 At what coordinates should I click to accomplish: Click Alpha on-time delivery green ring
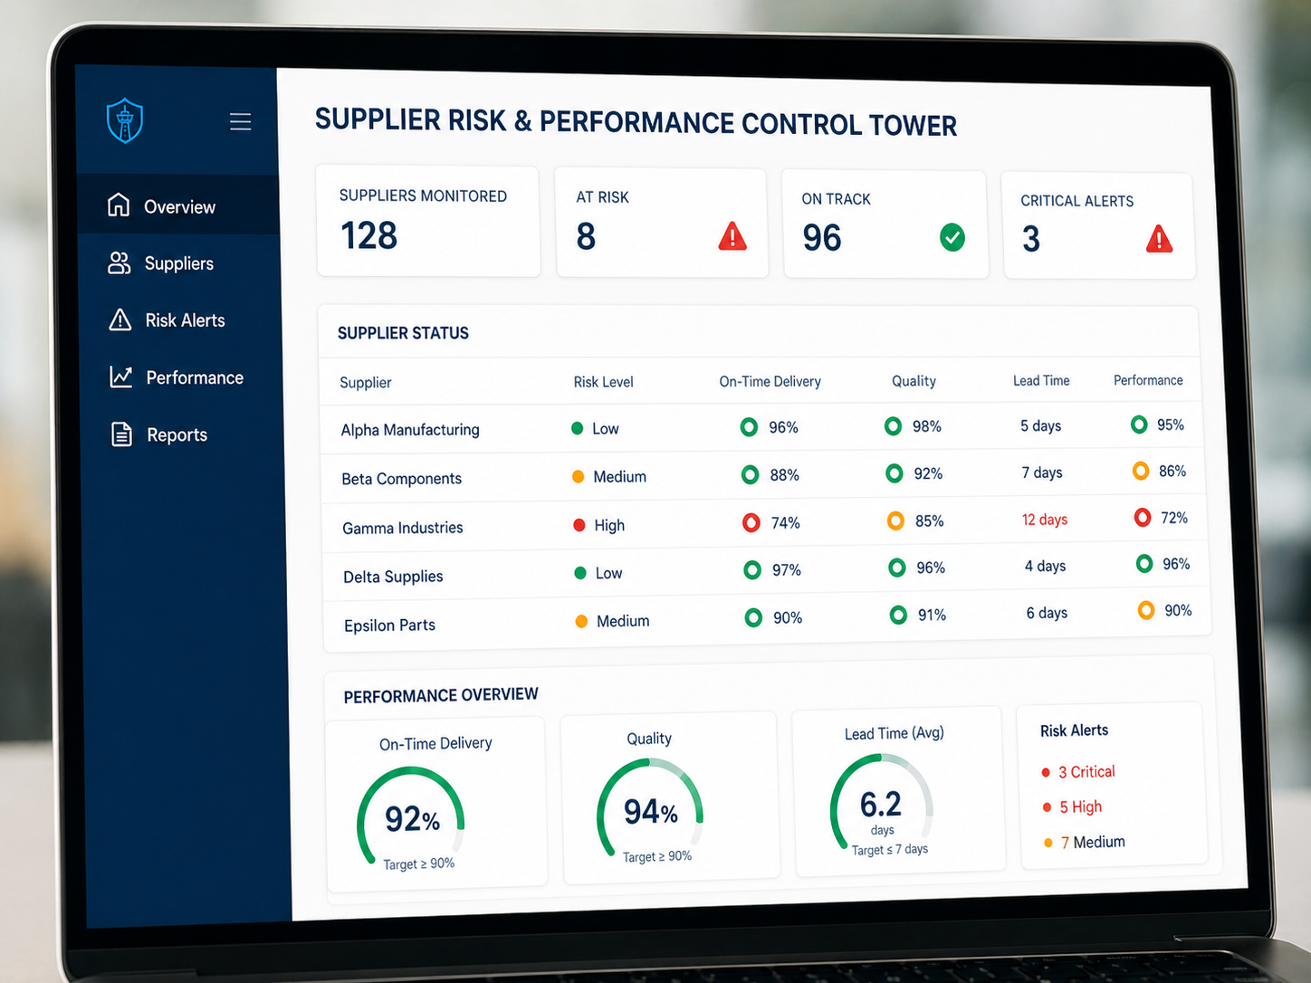point(749,426)
